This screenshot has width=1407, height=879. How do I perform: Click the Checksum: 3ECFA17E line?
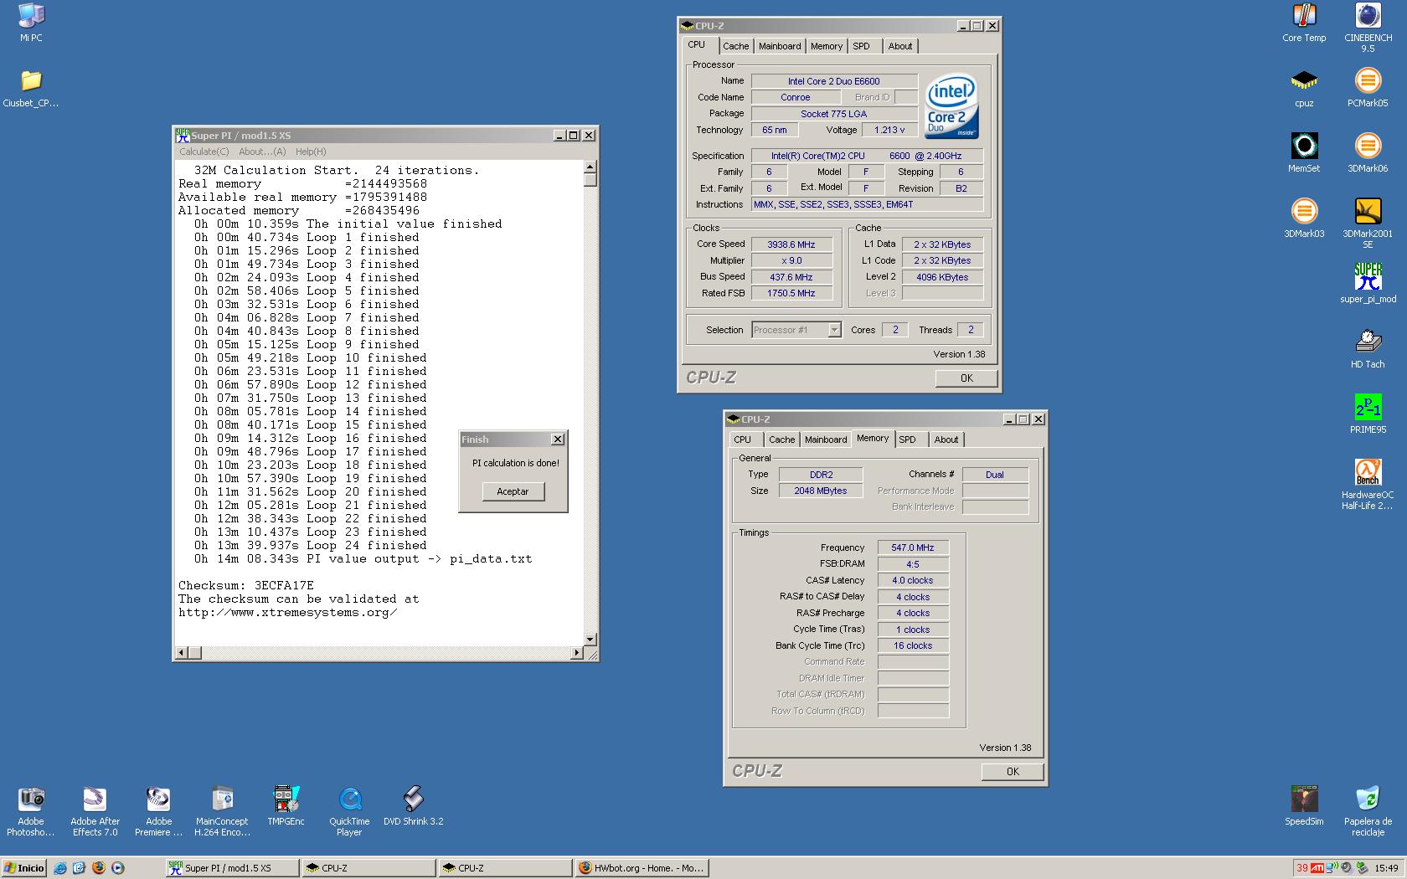pyautogui.click(x=246, y=585)
